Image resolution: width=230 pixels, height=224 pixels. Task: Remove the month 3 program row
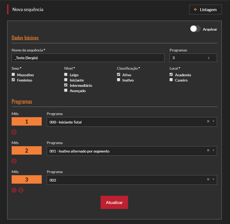21,190
